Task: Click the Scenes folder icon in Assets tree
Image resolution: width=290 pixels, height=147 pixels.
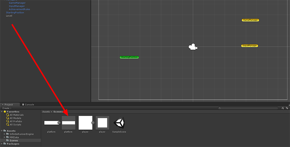Action: pos(8,141)
